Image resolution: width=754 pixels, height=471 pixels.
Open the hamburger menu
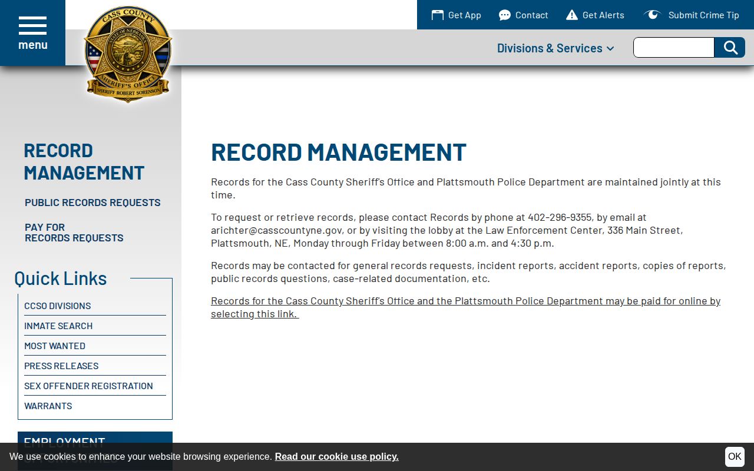[32, 33]
